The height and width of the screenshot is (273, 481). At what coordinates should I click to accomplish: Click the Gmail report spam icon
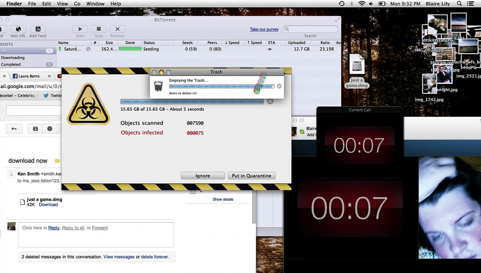click(50, 129)
